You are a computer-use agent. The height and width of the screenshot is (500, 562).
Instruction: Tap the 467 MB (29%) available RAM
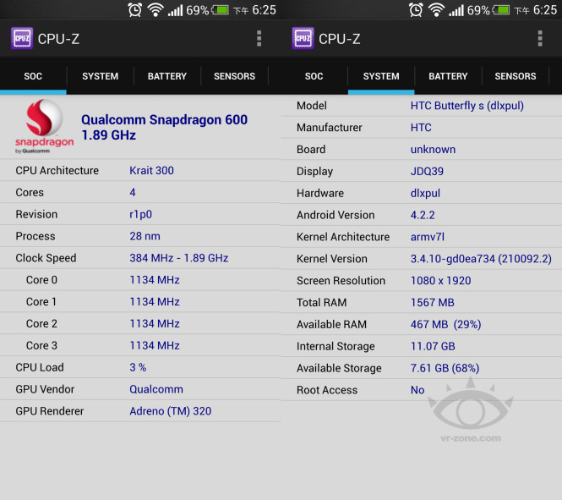click(x=445, y=324)
